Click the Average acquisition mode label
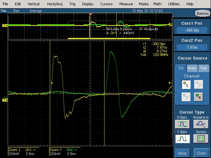The height and width of the screenshot is (158, 211). [36, 11]
